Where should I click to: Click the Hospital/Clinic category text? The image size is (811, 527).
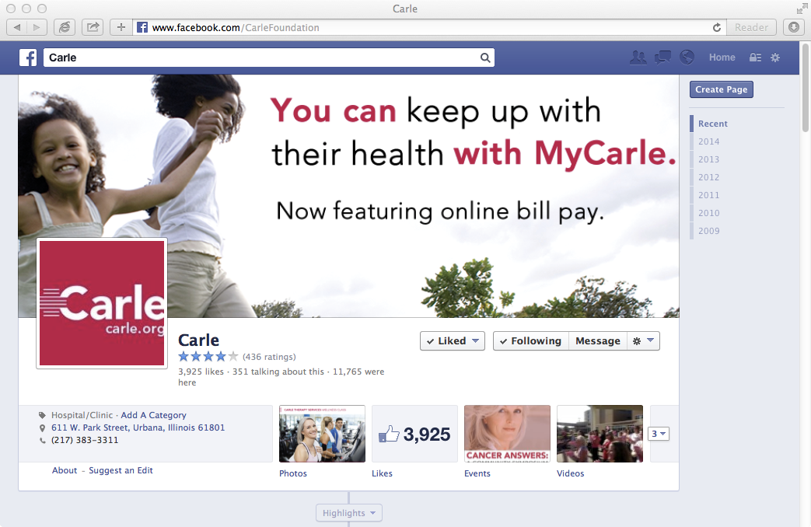pos(82,415)
